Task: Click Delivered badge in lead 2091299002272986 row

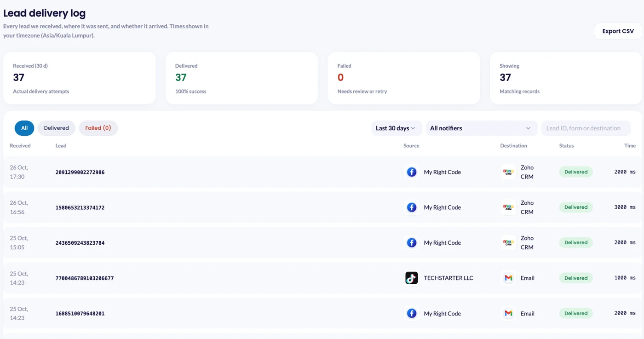Action: [x=576, y=172]
